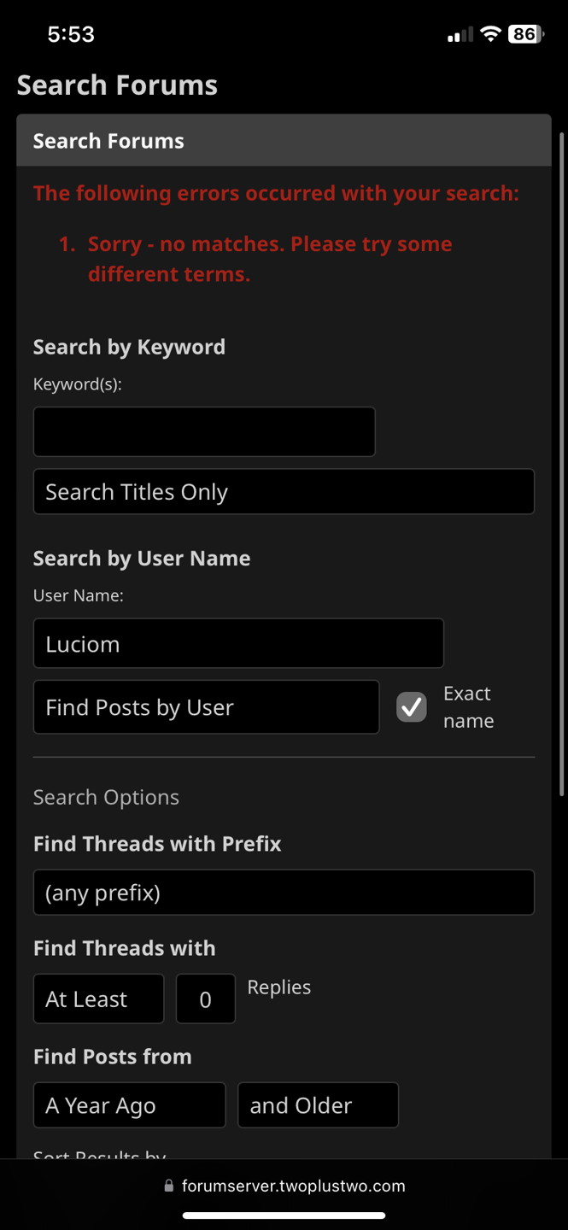Open the and Older dropdown
568x1230 pixels.
click(318, 1105)
